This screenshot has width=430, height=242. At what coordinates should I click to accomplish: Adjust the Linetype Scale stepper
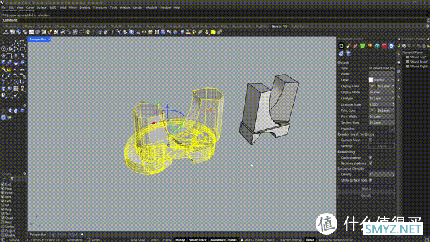pyautogui.click(x=394, y=104)
